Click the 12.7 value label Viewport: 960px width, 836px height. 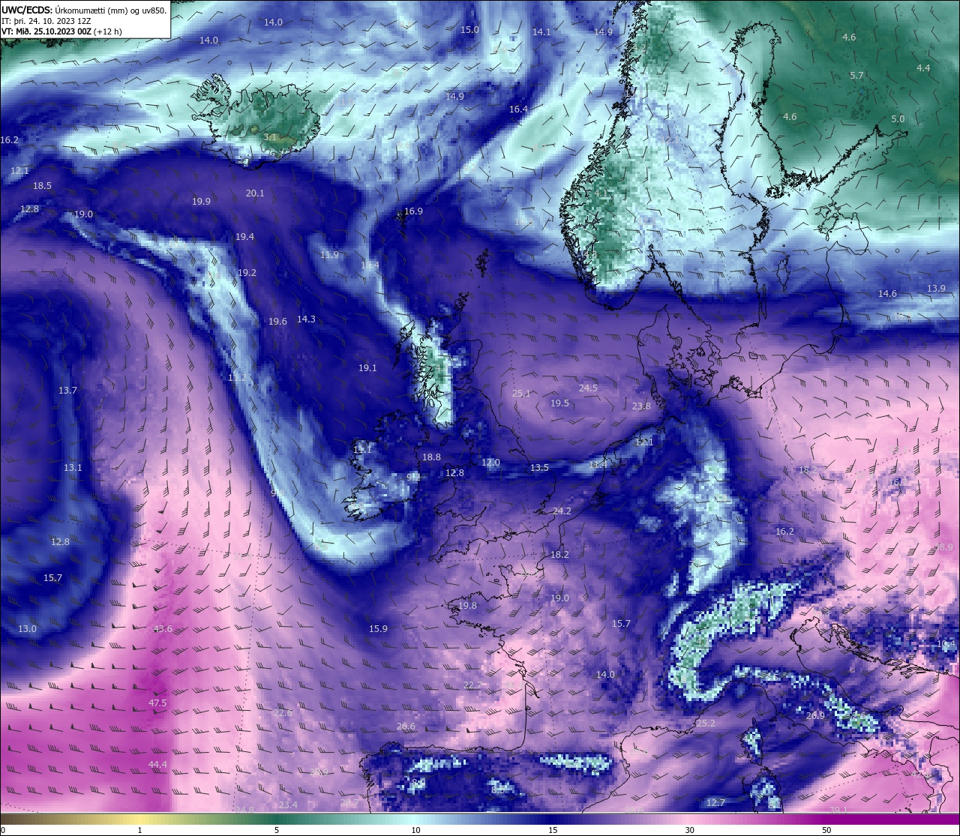point(715,803)
